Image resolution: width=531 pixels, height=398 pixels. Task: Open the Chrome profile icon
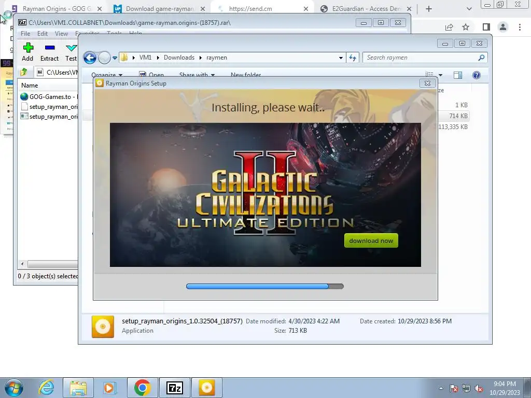click(x=503, y=27)
